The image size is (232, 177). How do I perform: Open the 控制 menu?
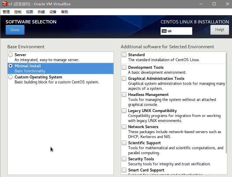click(18, 12)
